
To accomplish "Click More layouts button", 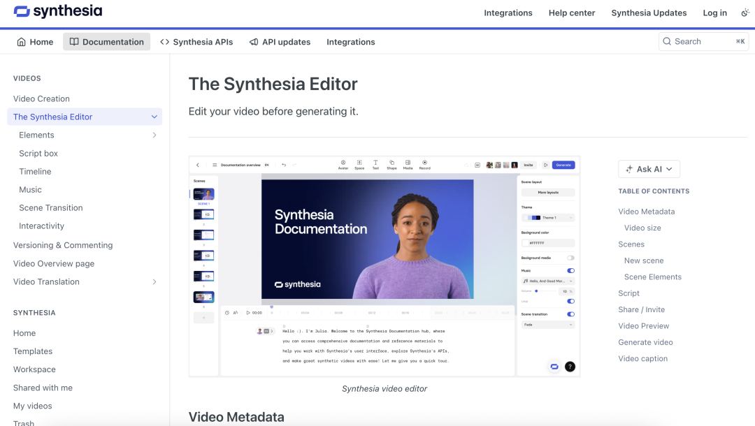I will (x=548, y=192).
